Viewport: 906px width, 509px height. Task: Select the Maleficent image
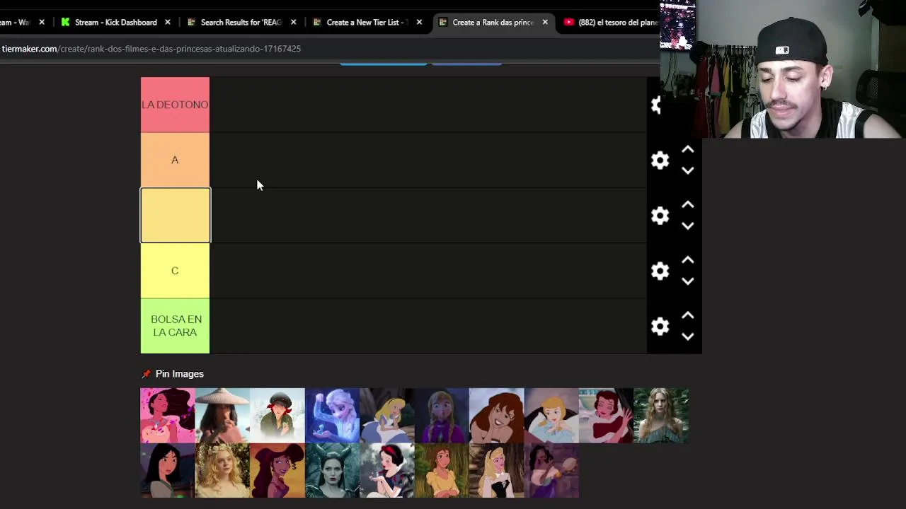tap(332, 471)
